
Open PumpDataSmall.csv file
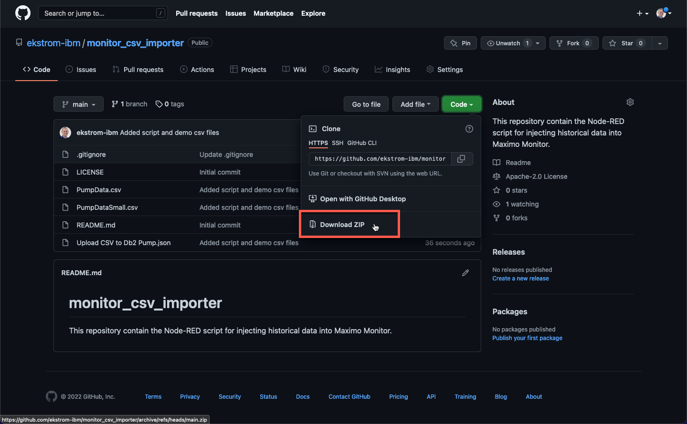pyautogui.click(x=107, y=207)
